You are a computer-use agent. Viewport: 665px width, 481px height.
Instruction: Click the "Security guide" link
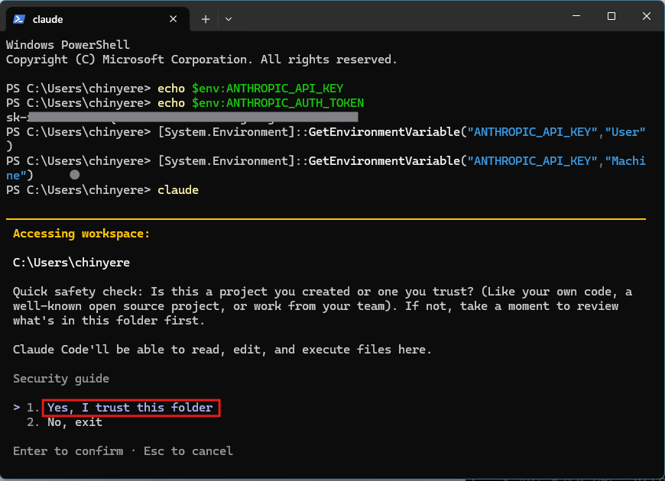(61, 379)
